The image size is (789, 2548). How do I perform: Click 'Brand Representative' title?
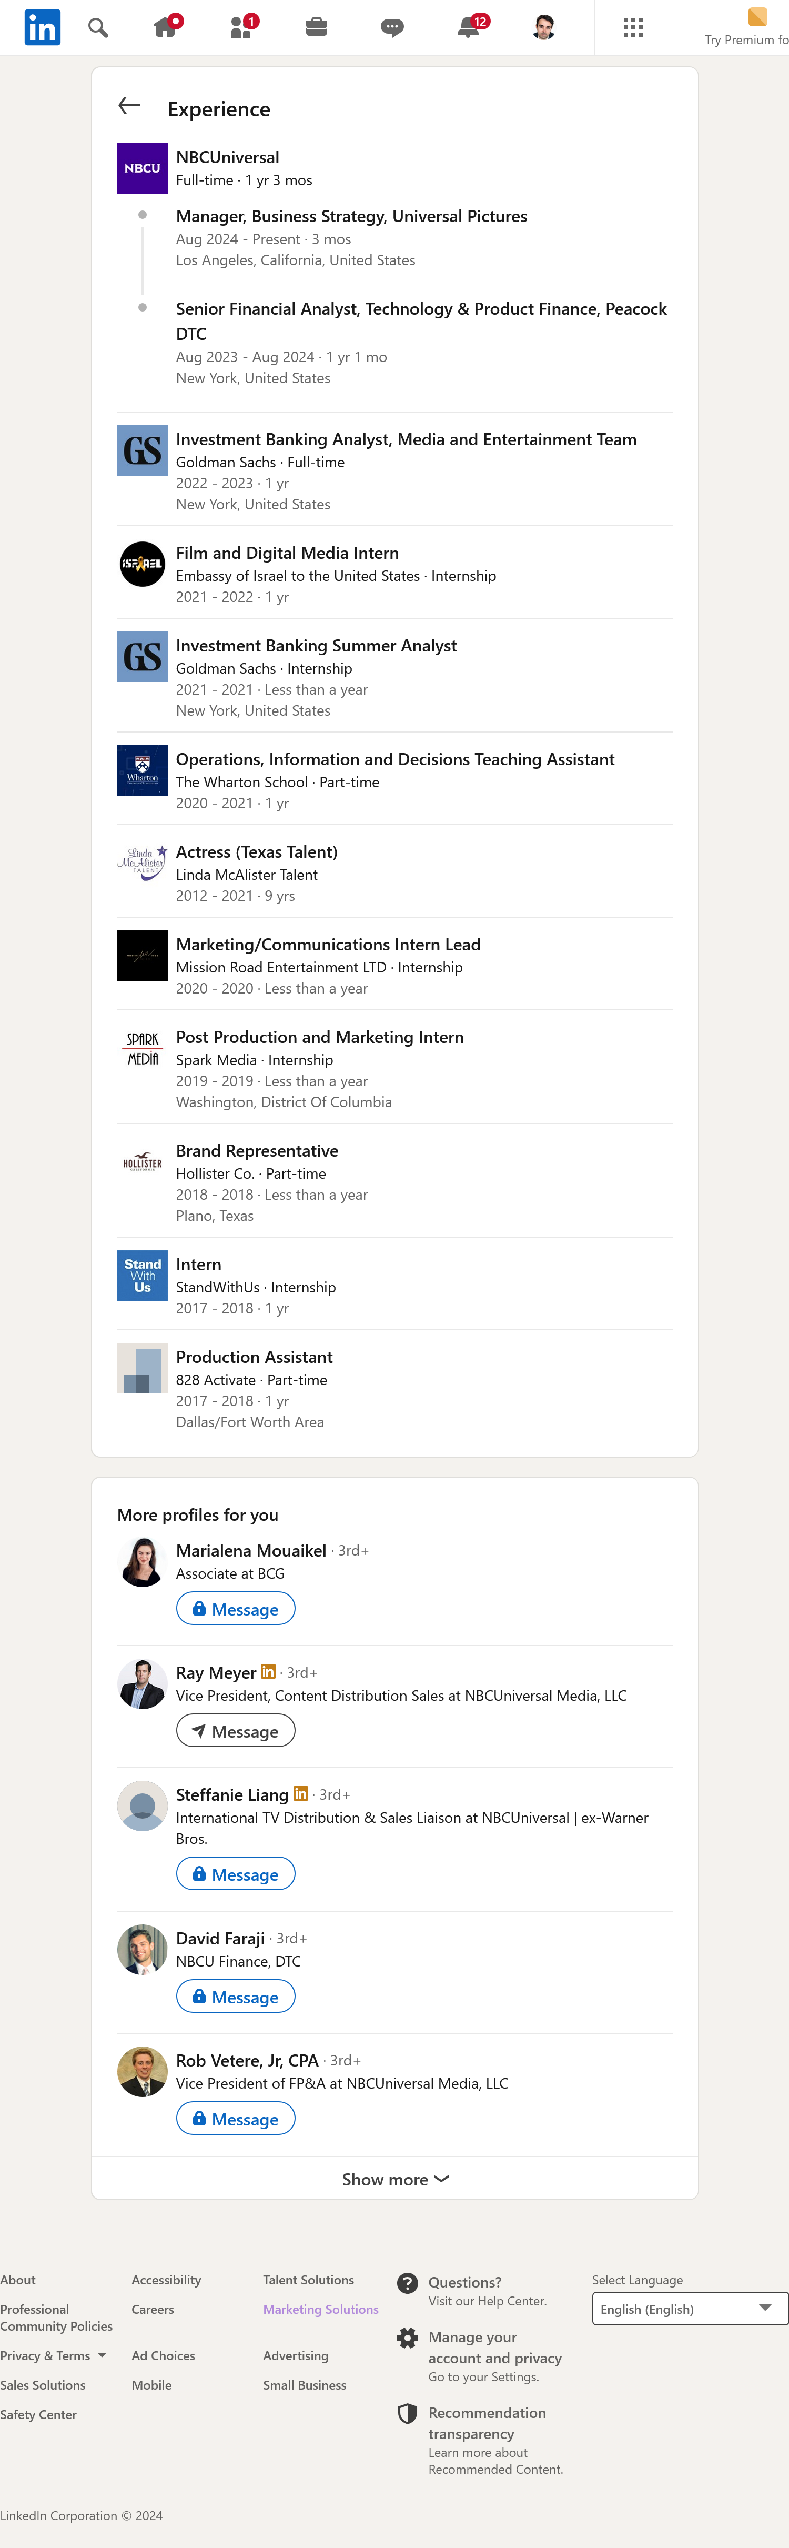[257, 1150]
